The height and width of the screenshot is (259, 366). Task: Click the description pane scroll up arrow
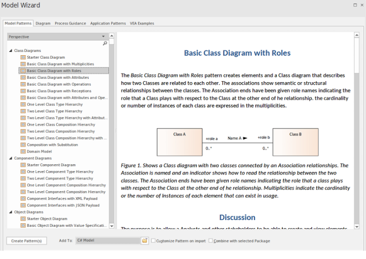tap(357, 35)
